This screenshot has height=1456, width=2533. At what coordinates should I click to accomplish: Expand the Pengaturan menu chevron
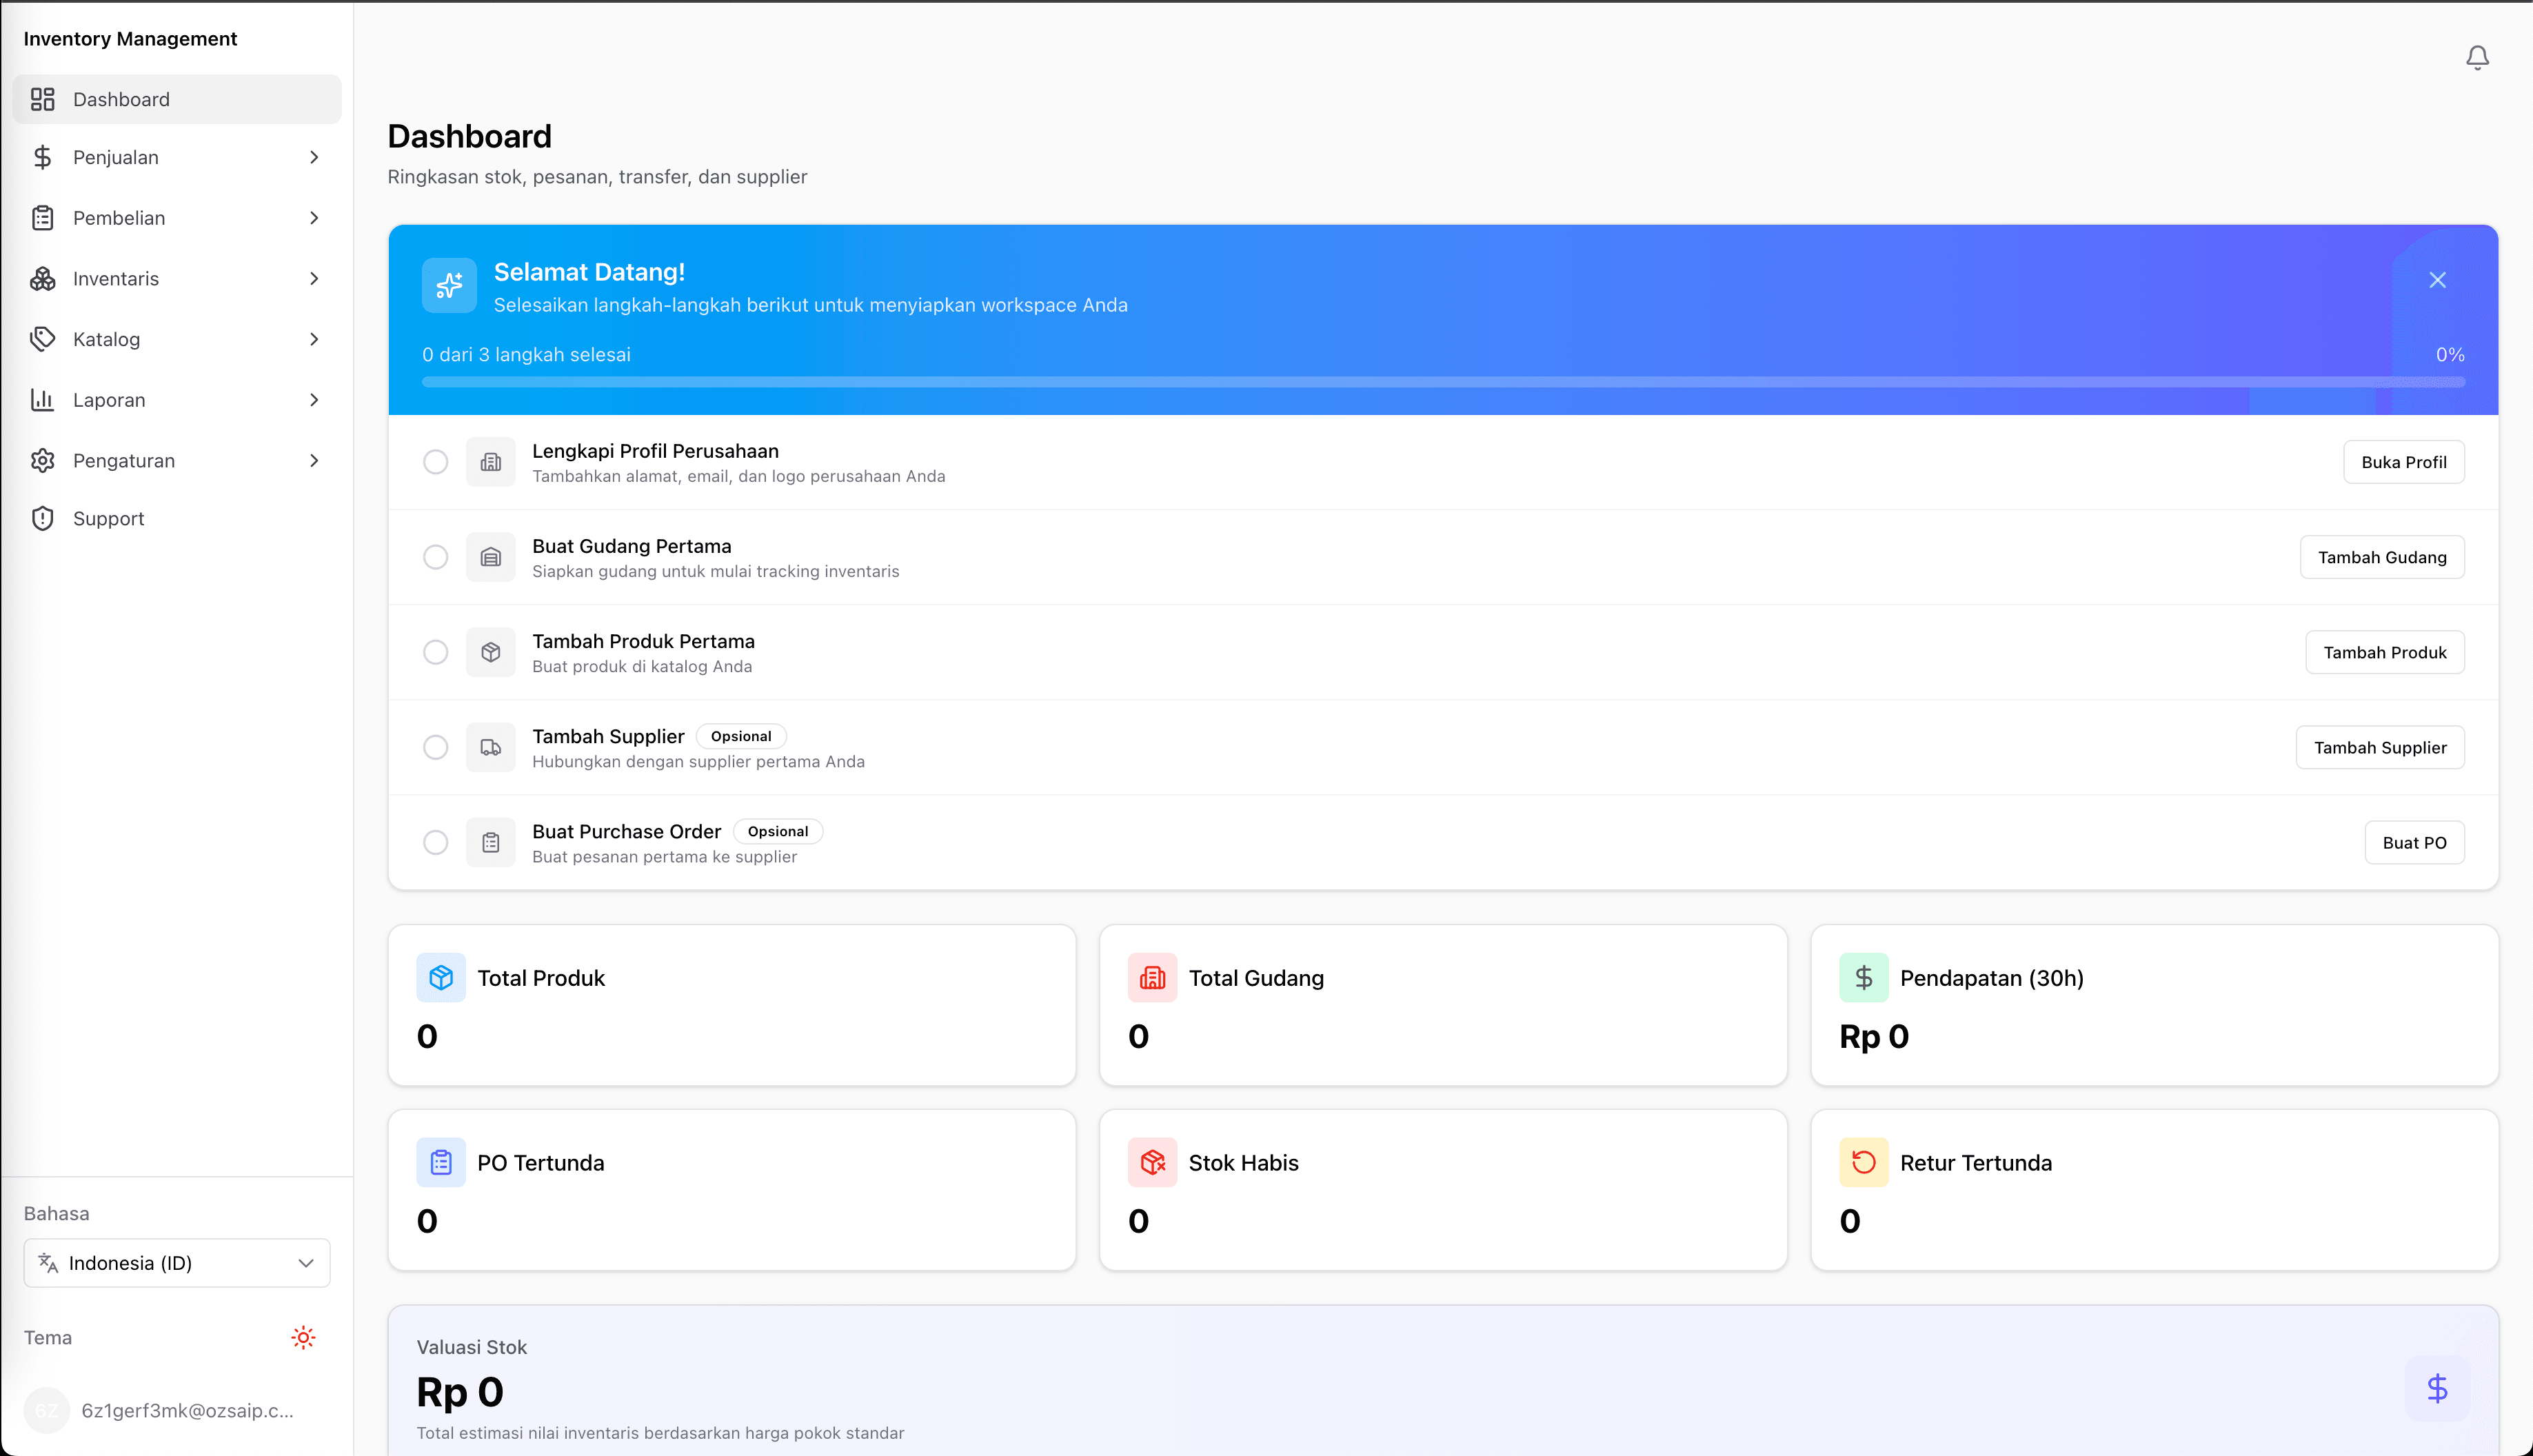314,461
